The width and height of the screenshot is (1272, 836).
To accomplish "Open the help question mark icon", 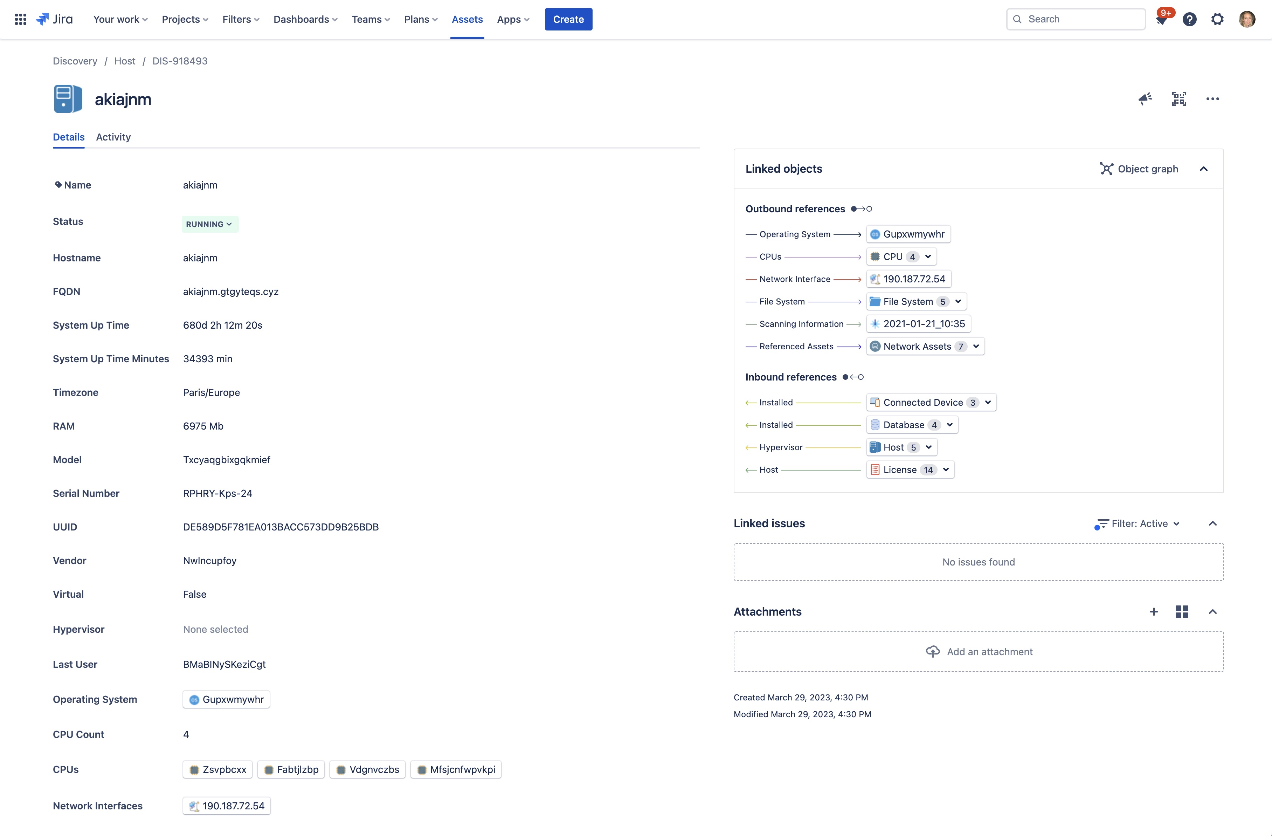I will [1190, 19].
